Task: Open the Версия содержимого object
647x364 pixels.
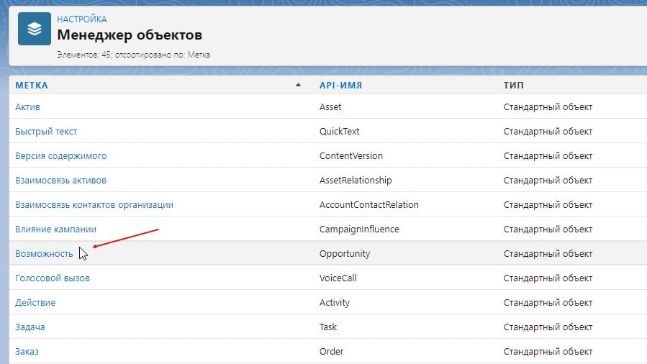Action: [61, 156]
